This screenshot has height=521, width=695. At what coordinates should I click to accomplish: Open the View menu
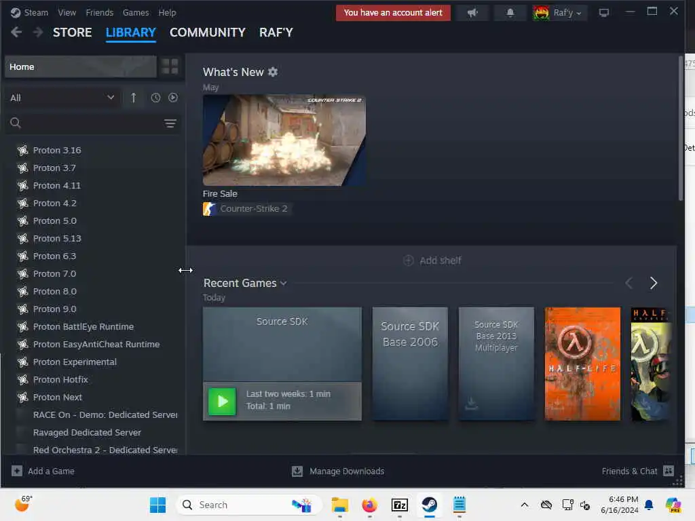(x=67, y=13)
